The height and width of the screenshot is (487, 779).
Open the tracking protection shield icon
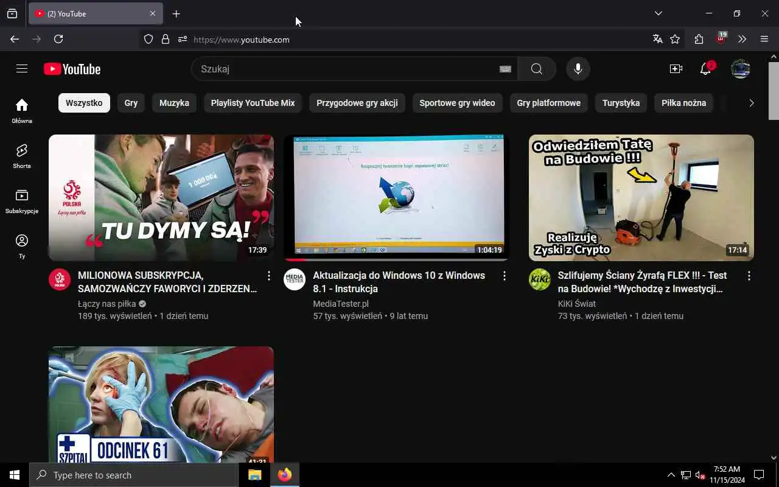(148, 39)
